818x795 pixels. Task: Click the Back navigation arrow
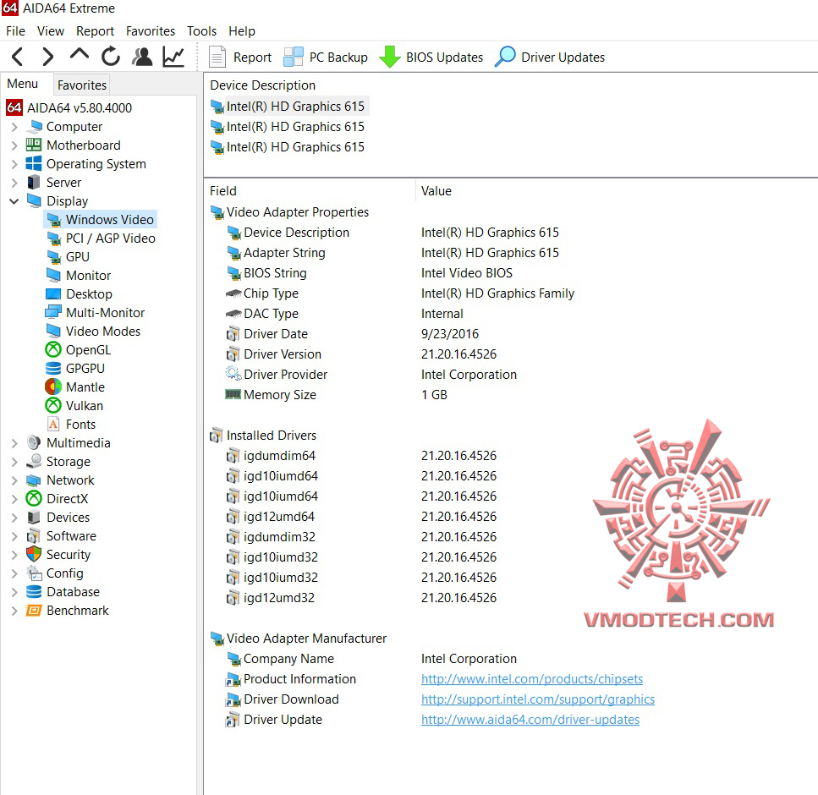click(x=18, y=57)
